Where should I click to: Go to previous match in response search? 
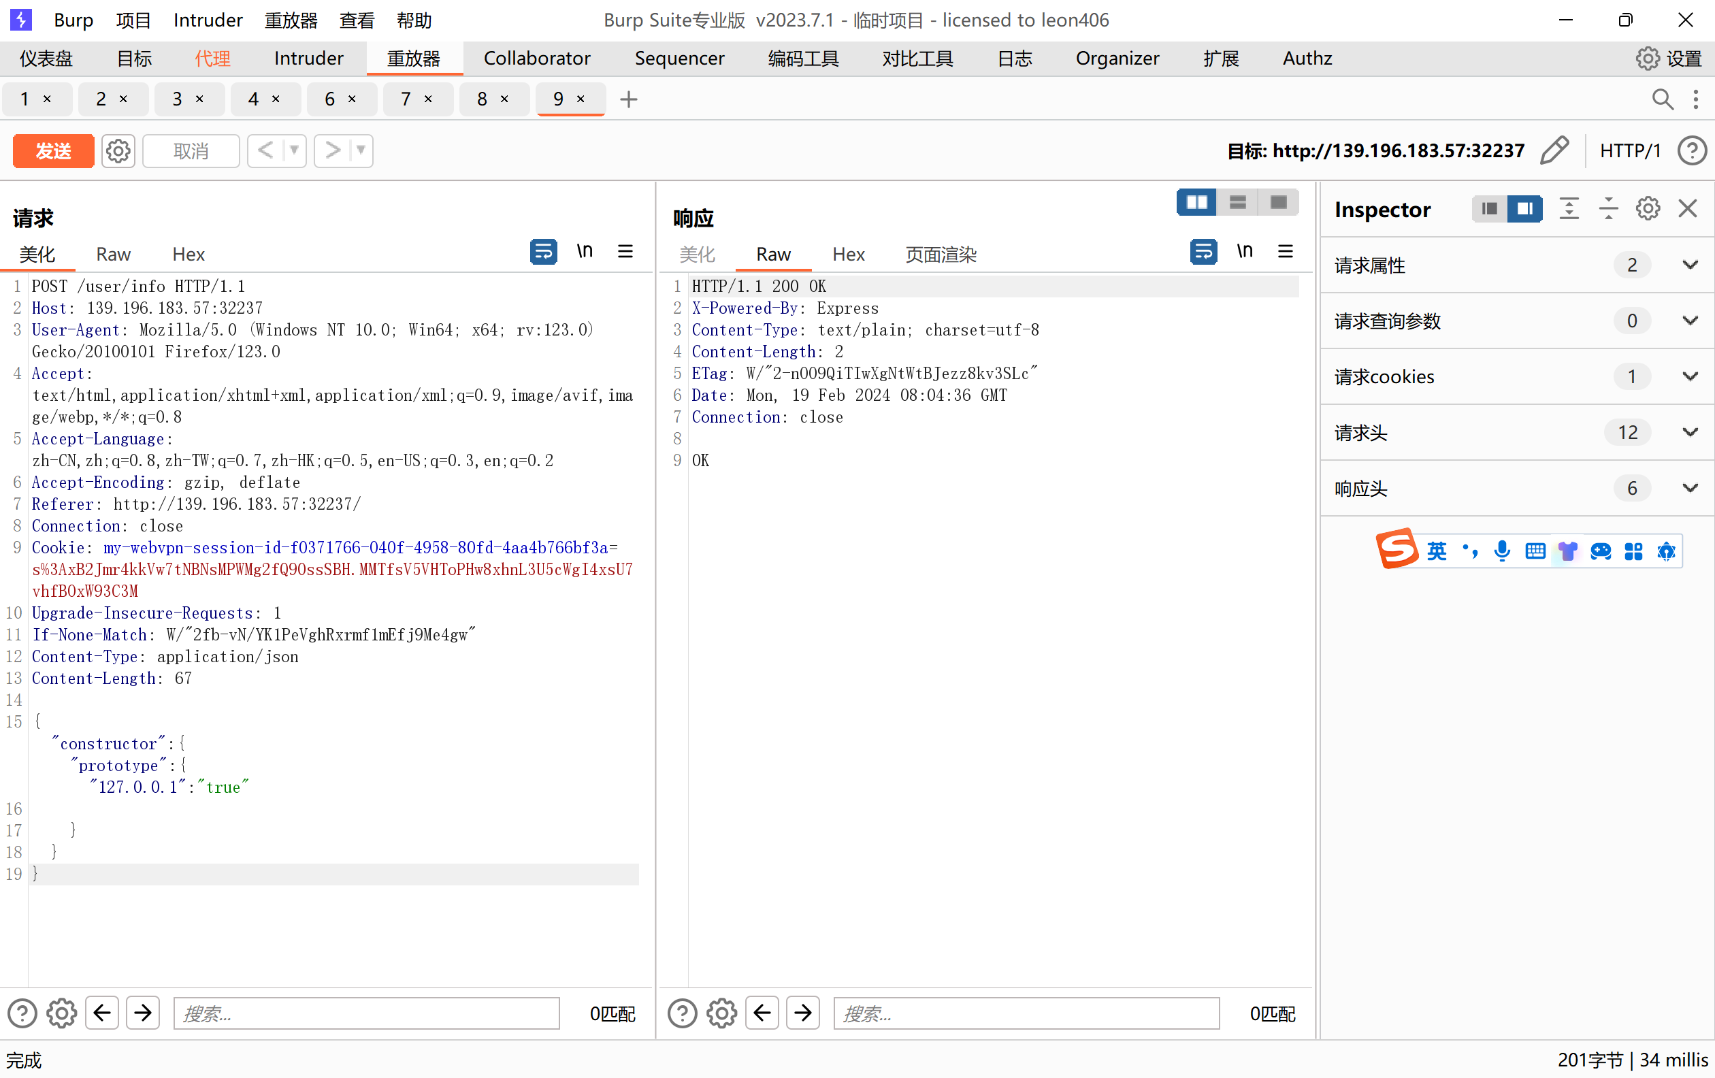tap(762, 1013)
